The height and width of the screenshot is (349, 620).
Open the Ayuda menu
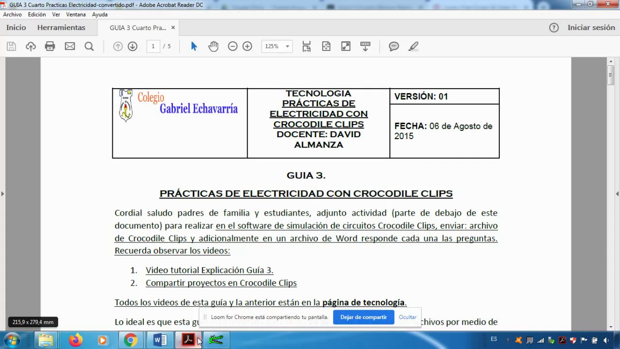click(100, 15)
